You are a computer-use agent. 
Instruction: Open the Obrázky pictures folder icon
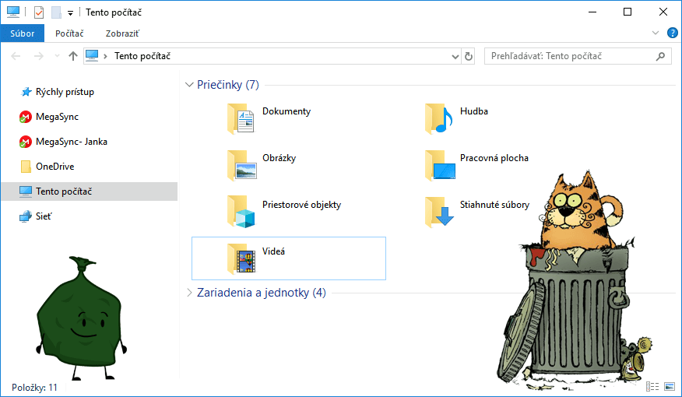pos(241,165)
